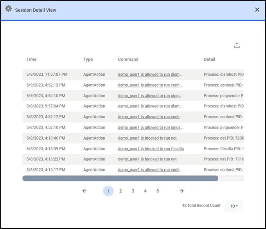This screenshot has height=229, width=266.
Task: Click detail 'Process: dismhost PID' at 11:57:07 PM
Action: point(224,75)
